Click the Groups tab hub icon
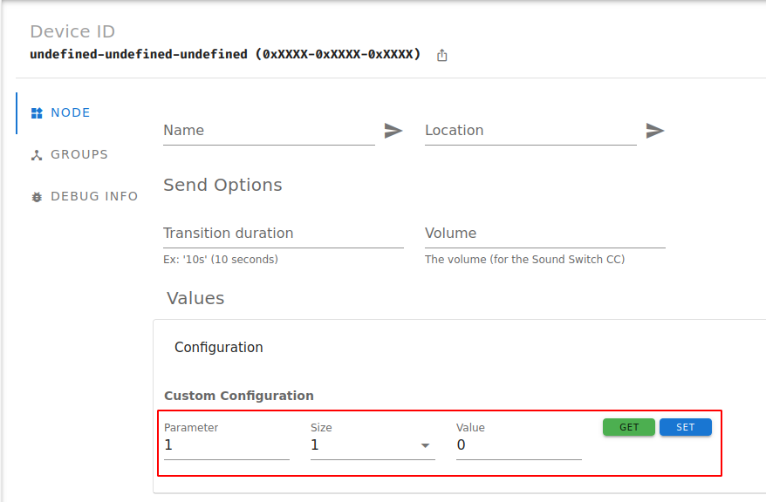The image size is (766, 502). (x=37, y=155)
